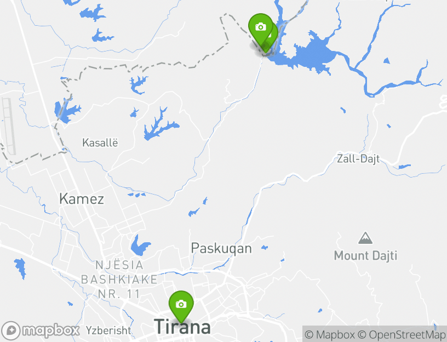Image resolution: width=447 pixels, height=342 pixels.
Task: Click the Zall-Dajt label
Action: pyautogui.click(x=358, y=158)
